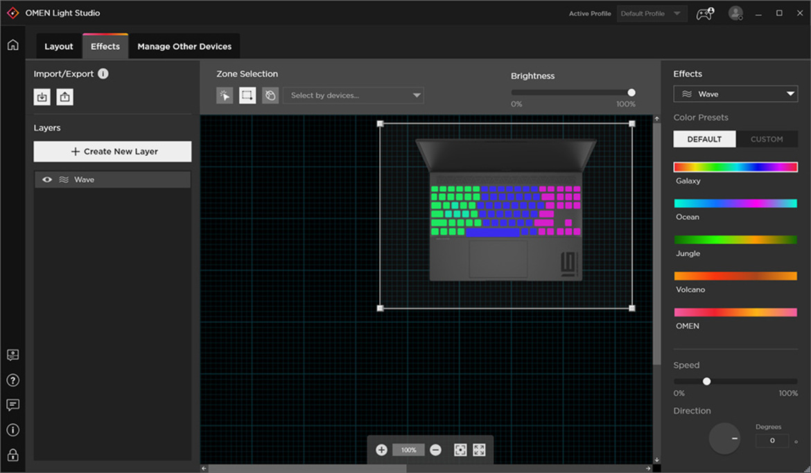
Task: Open the OMEN home icon in sidebar
Action: 13,45
